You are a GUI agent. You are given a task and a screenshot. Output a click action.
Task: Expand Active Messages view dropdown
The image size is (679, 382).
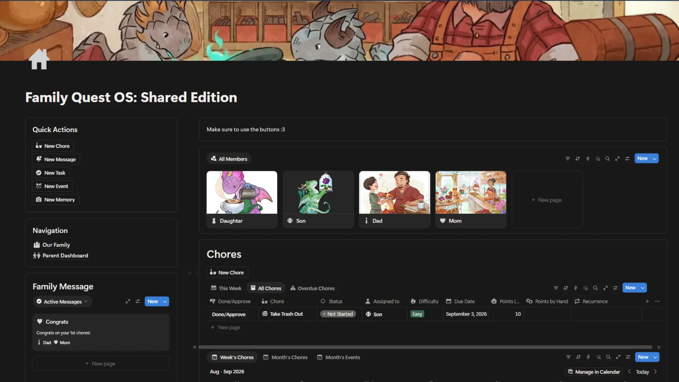(62, 302)
